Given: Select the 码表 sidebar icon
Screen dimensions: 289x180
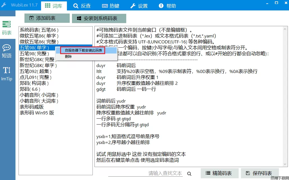Looking at the screenshot, I should tap(7, 28).
